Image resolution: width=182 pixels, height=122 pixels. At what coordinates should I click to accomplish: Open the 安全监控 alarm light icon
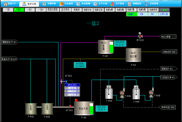(x=61, y=4)
